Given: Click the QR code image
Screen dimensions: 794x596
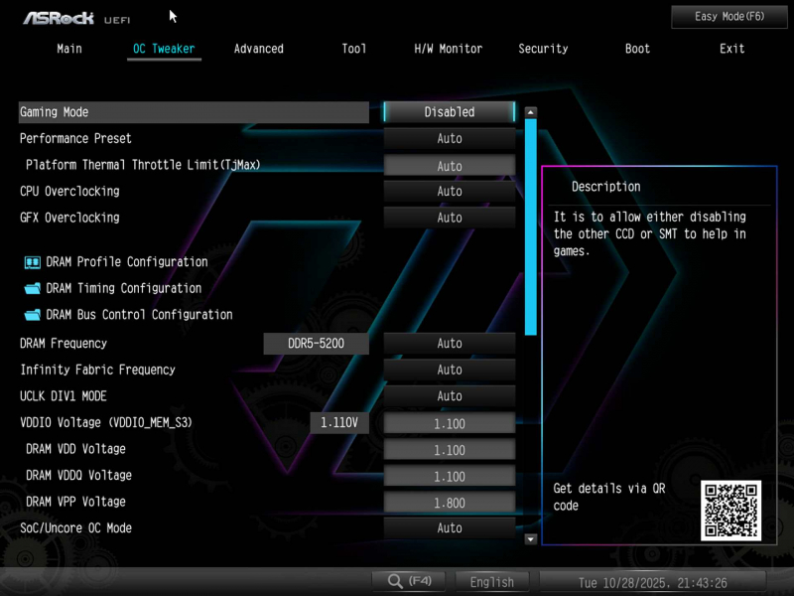Looking at the screenshot, I should [x=730, y=511].
